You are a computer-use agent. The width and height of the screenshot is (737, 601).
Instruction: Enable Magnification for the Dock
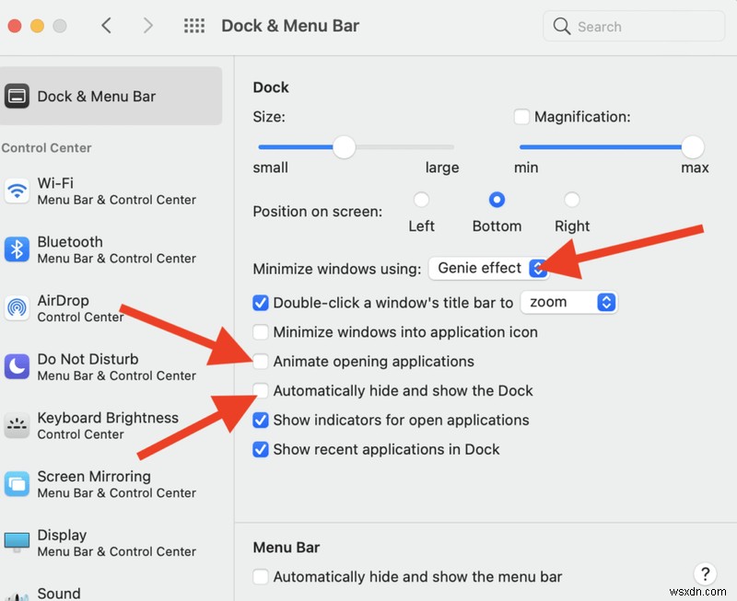[521, 116]
